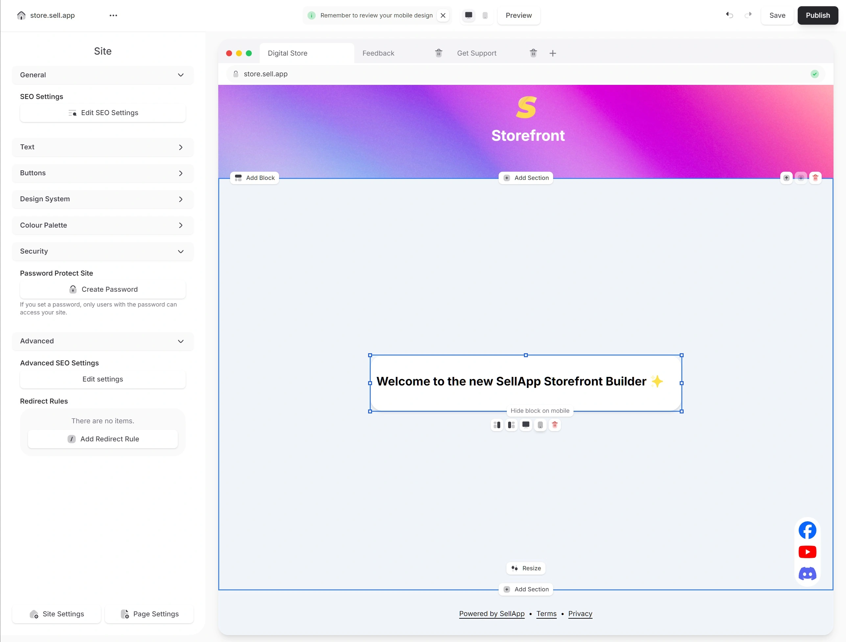Delete the welcome block trash icon
The height and width of the screenshot is (642, 846).
coord(554,425)
